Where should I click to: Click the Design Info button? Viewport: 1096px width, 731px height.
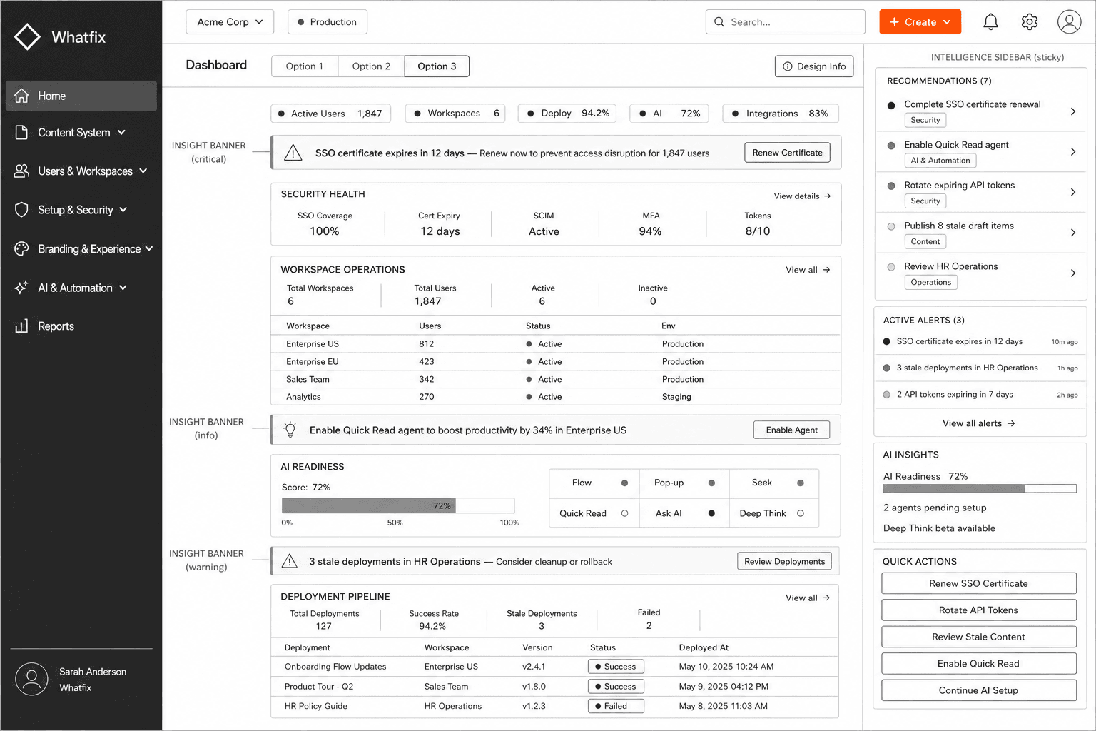tap(814, 66)
